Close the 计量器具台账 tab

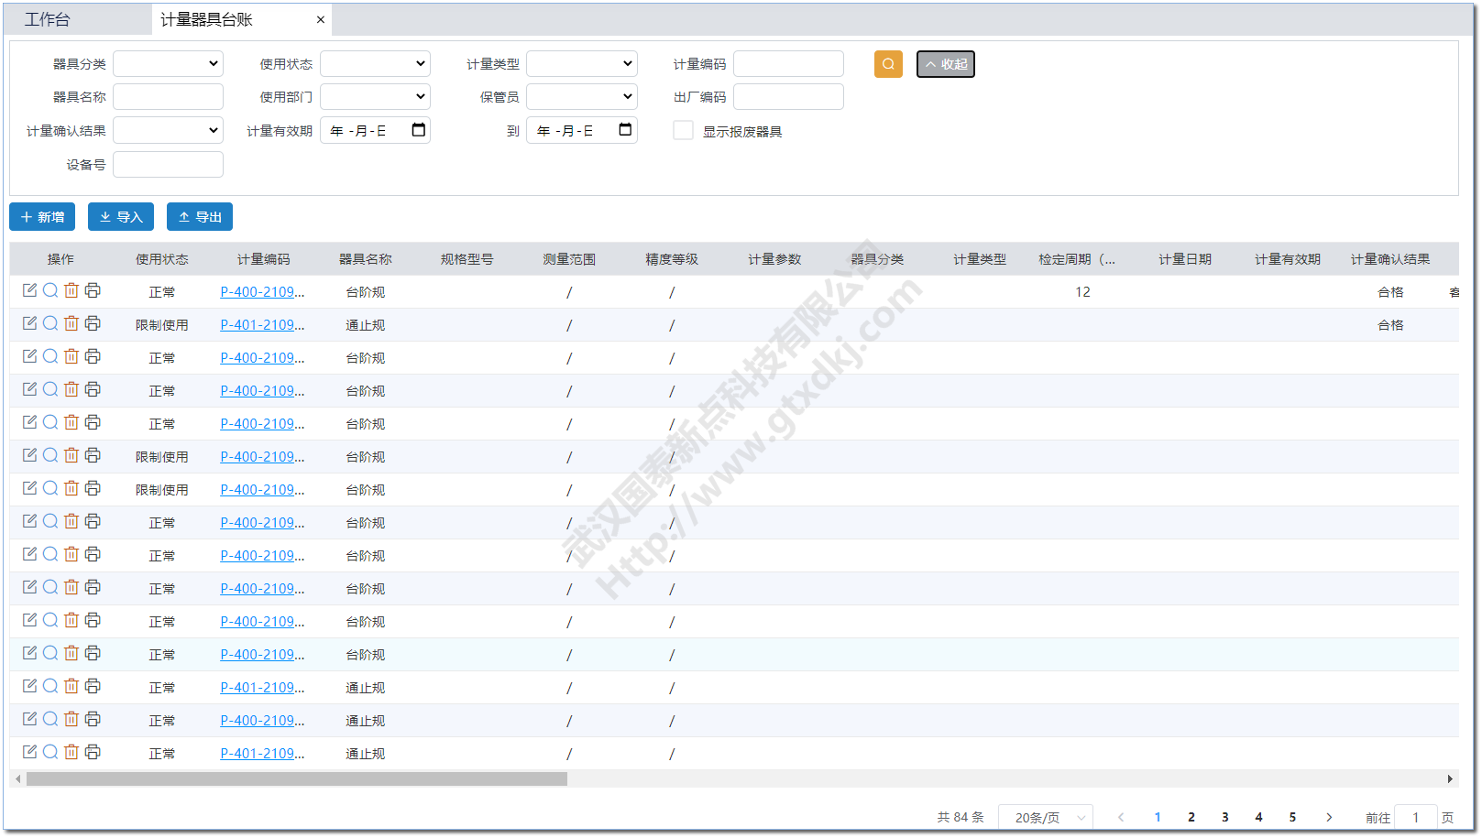point(321,19)
